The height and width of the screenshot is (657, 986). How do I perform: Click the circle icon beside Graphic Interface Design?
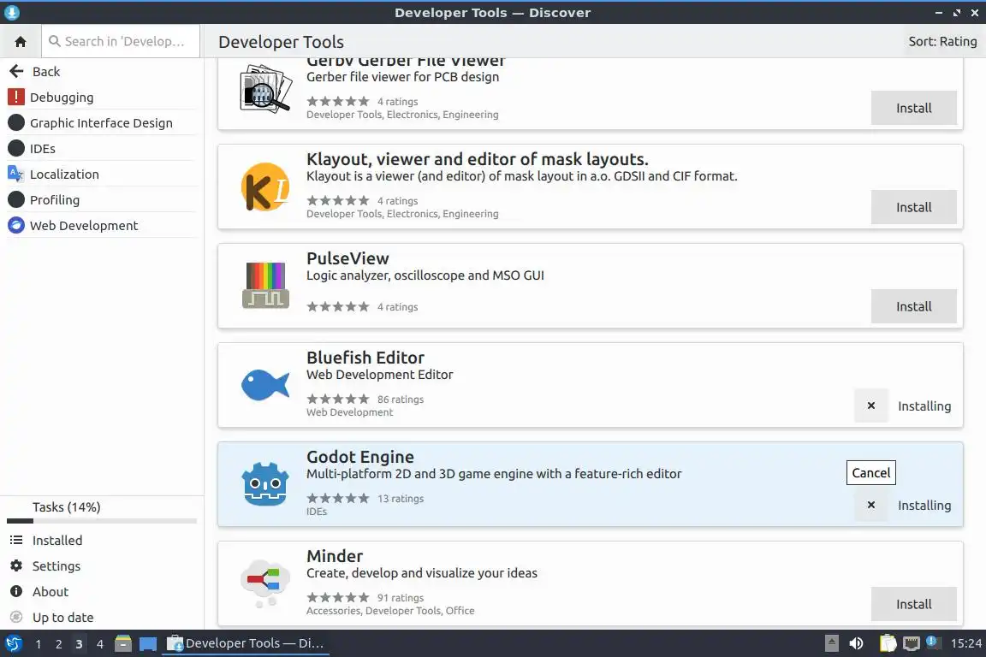[15, 122]
